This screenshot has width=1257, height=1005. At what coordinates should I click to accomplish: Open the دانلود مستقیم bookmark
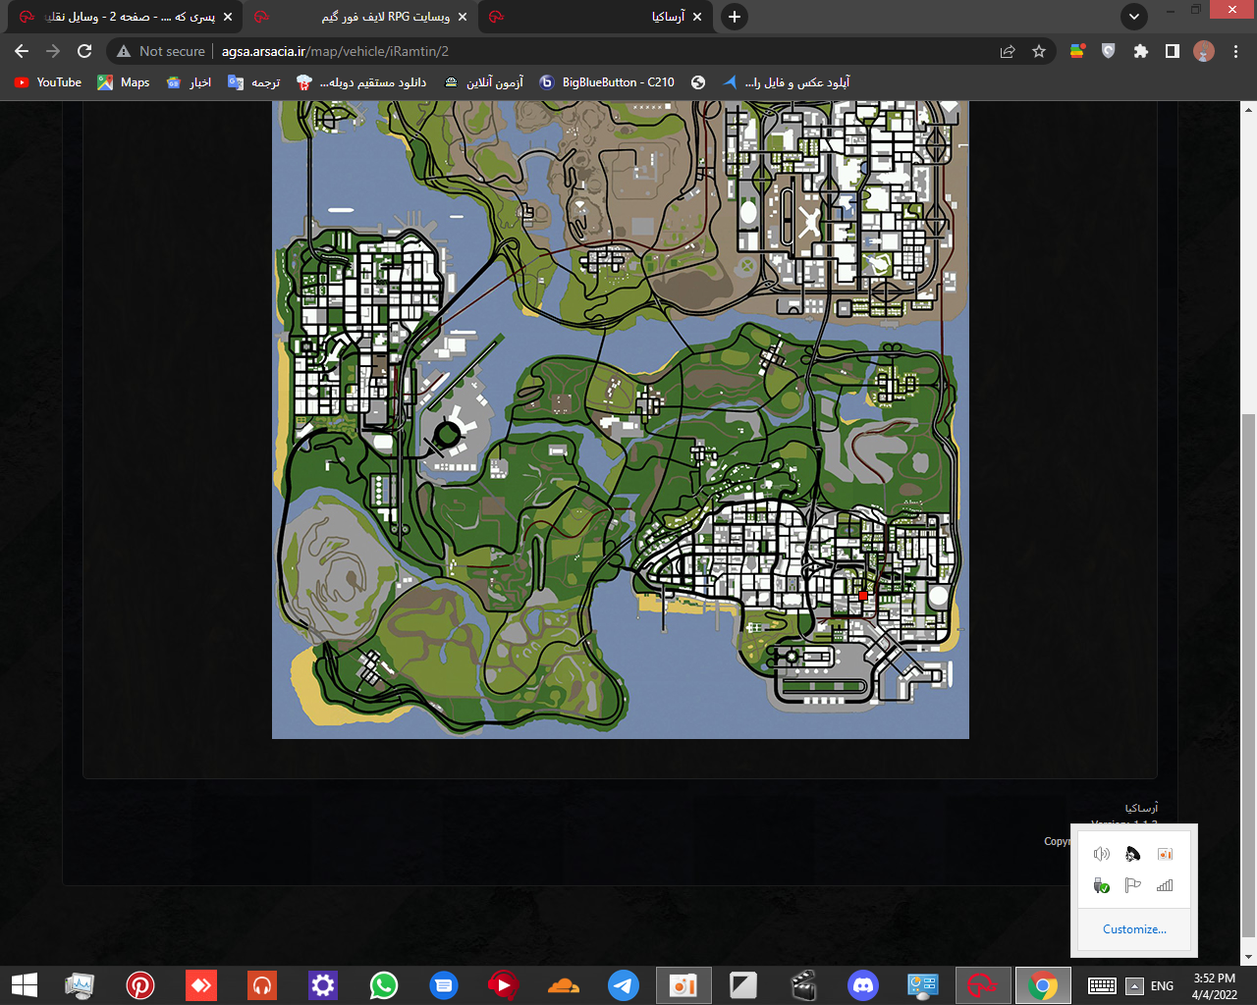pyautogui.click(x=361, y=82)
